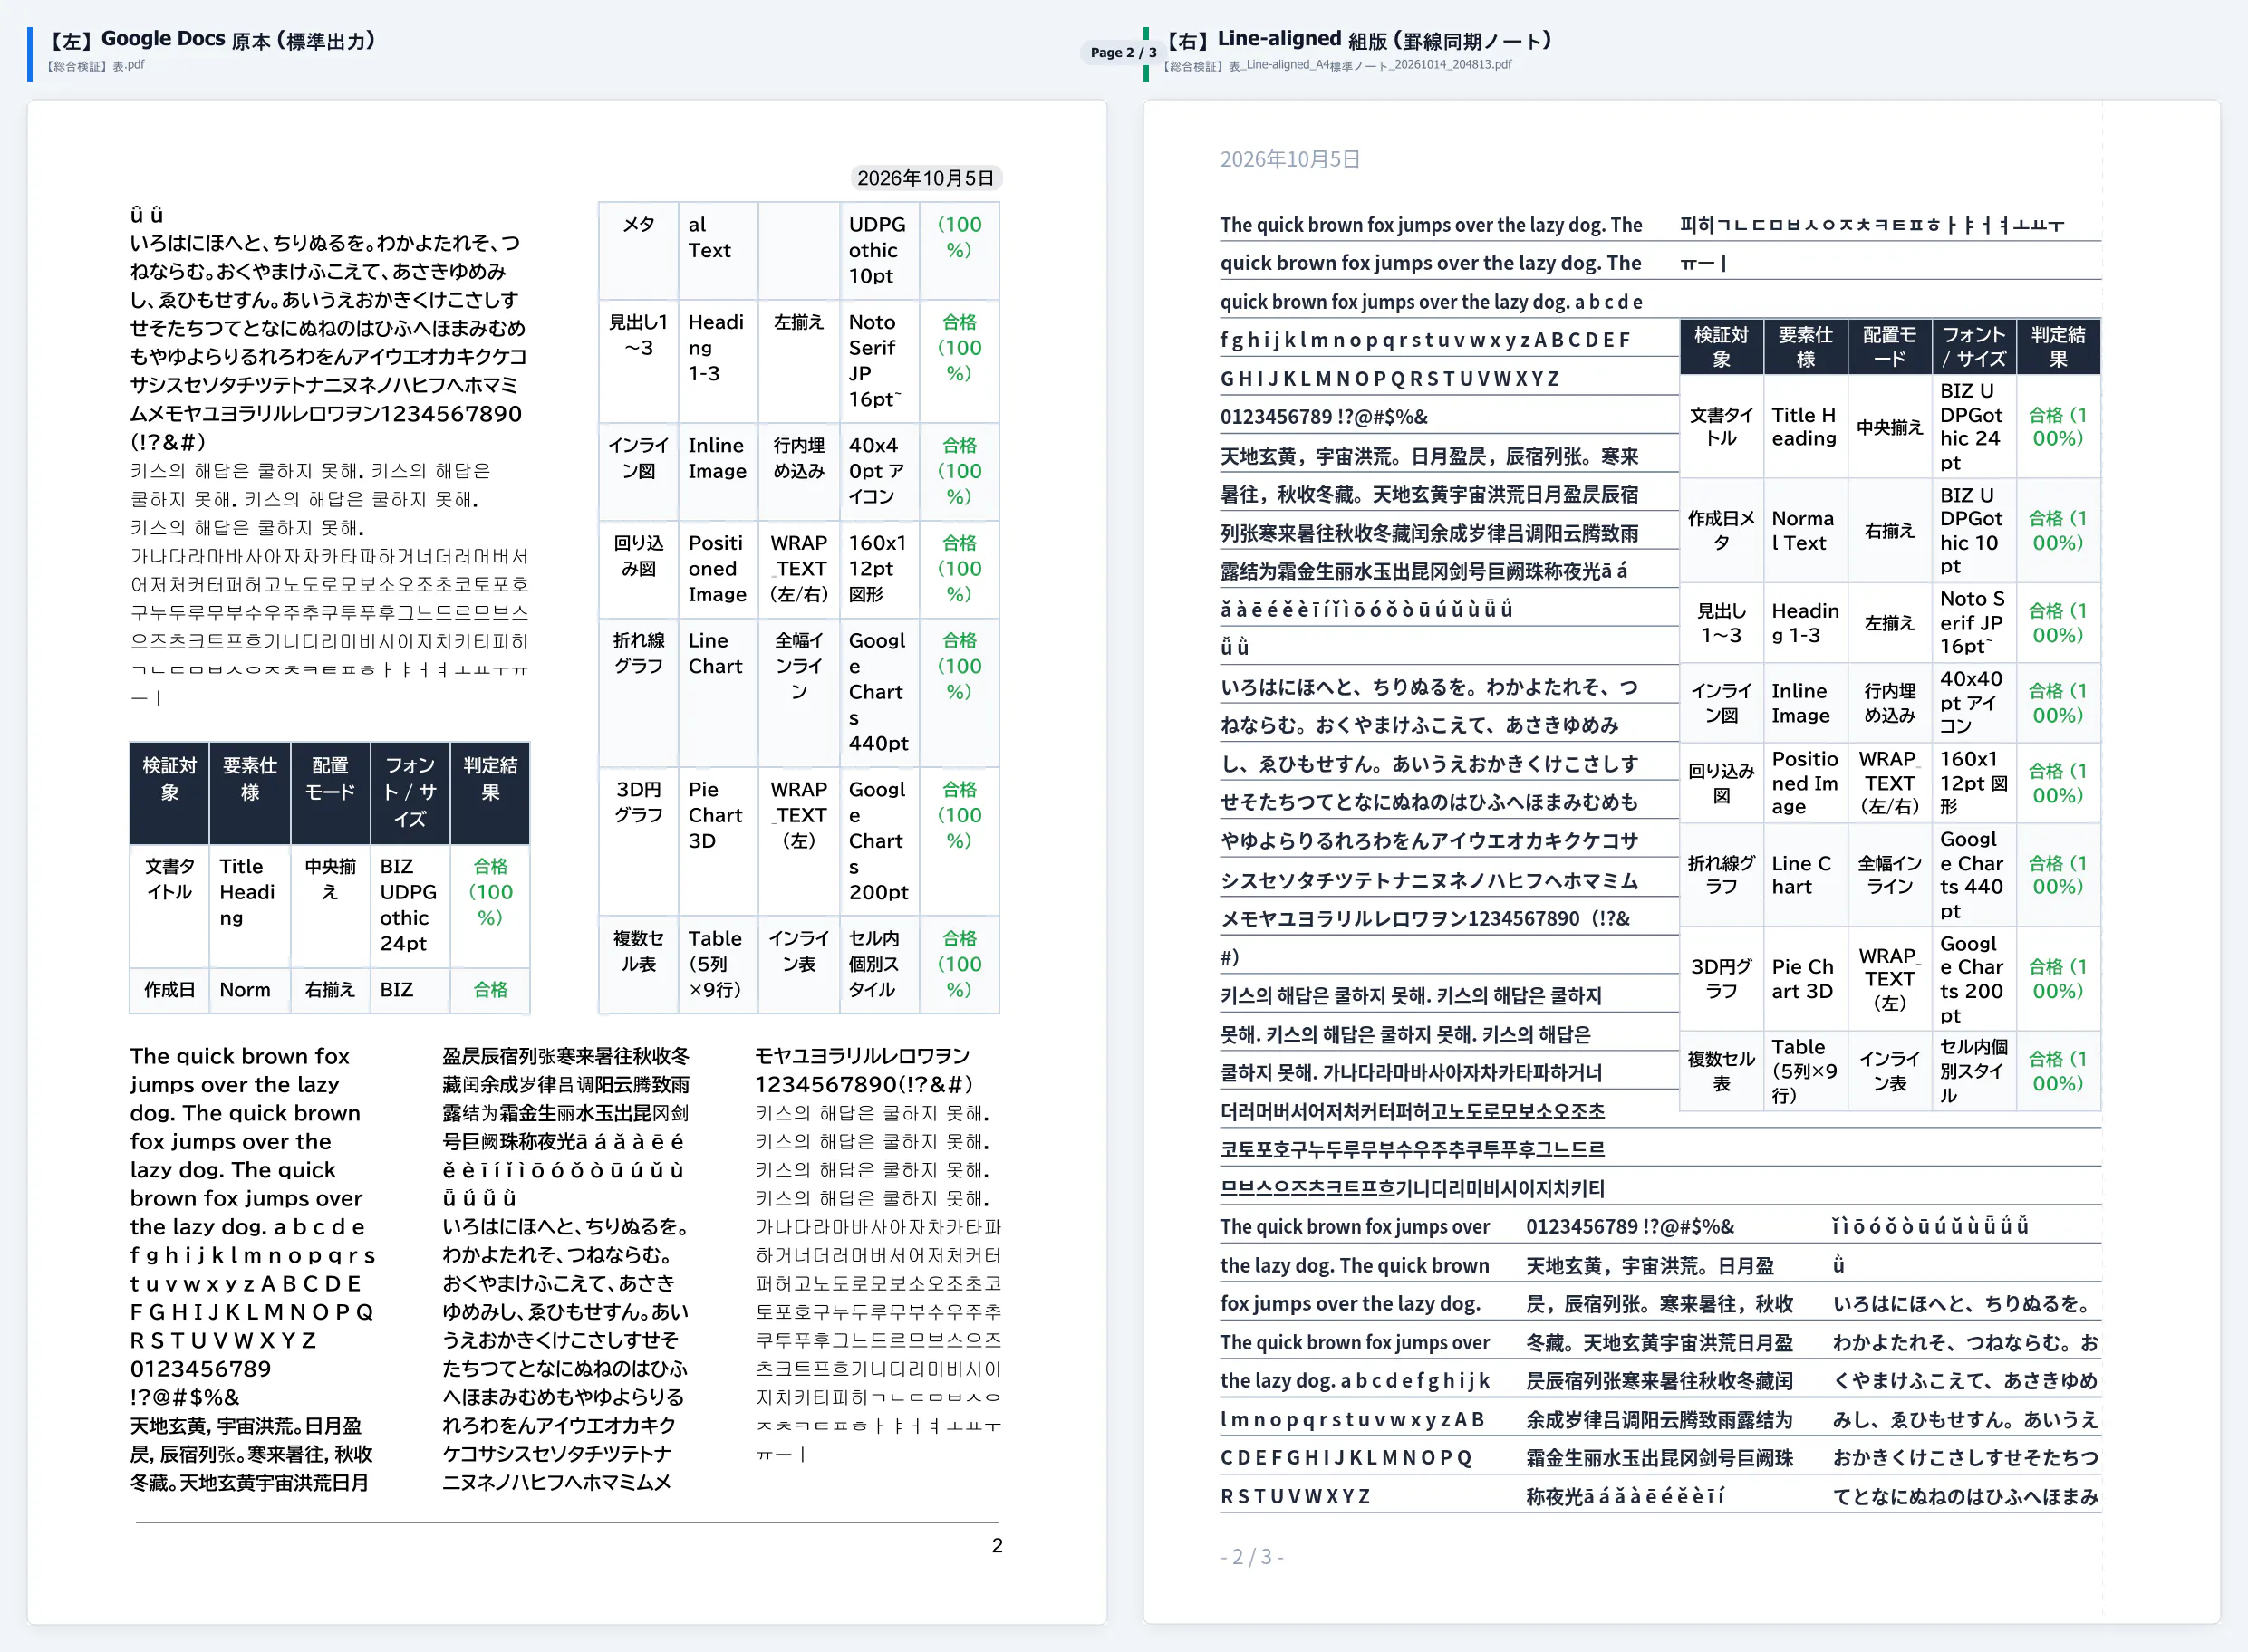The height and width of the screenshot is (1652, 2248).
Task: Click the left file name "【総合検証】表.pdf"
Action: 95,66
